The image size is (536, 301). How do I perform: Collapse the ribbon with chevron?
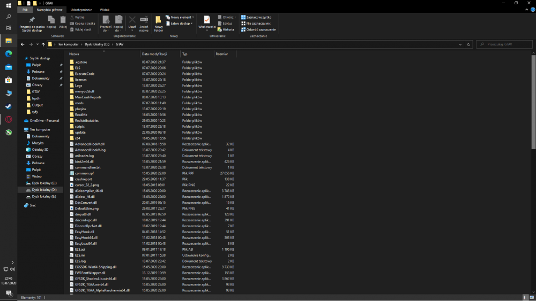pos(526,10)
